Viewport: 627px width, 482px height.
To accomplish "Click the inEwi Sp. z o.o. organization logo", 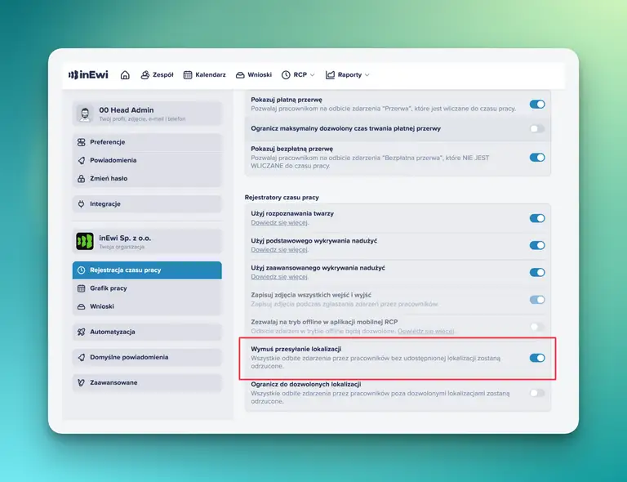I will click(85, 241).
